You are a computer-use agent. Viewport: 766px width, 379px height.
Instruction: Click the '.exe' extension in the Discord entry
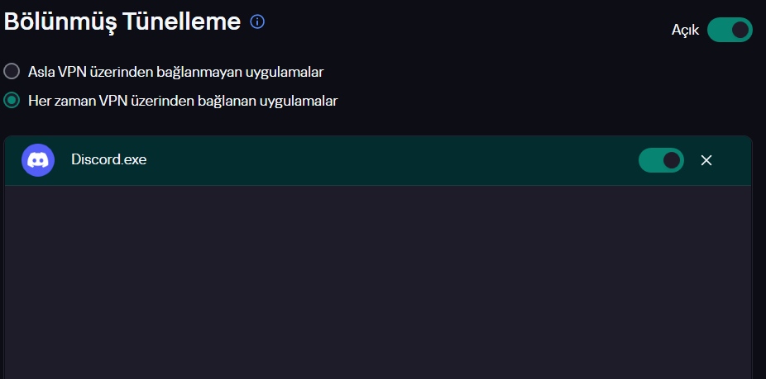[x=133, y=160]
